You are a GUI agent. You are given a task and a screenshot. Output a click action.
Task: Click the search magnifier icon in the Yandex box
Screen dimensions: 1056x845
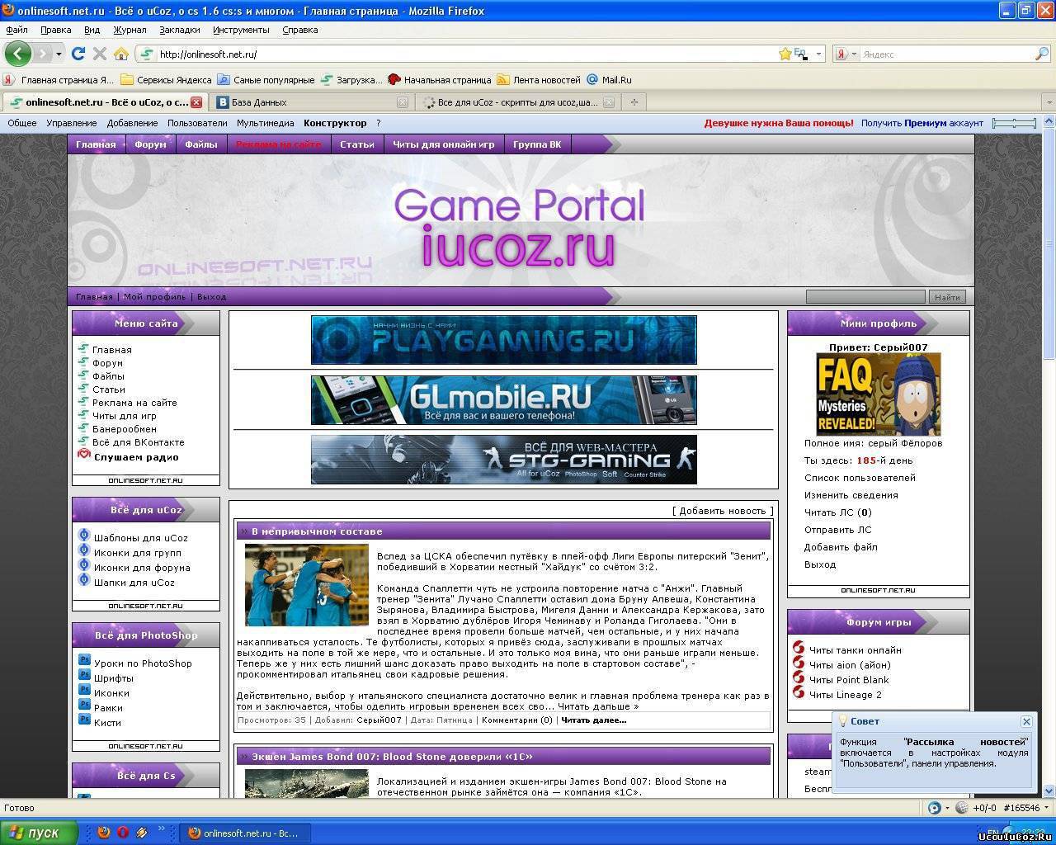coord(1041,54)
